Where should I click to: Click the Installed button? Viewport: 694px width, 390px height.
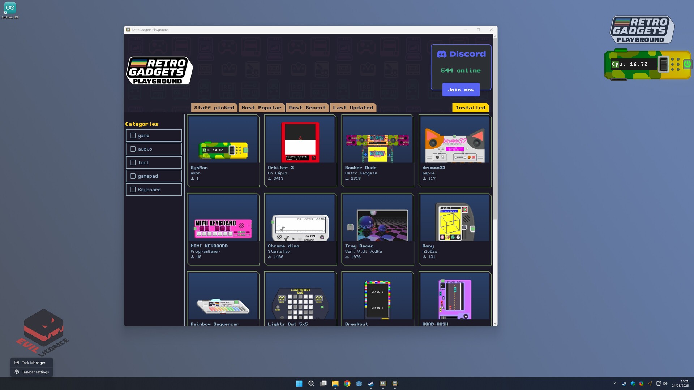coord(470,107)
